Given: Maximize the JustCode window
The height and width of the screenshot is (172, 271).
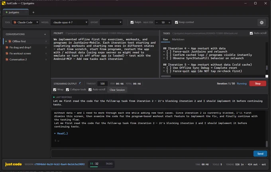Looking at the screenshot, I should tap(255, 3).
